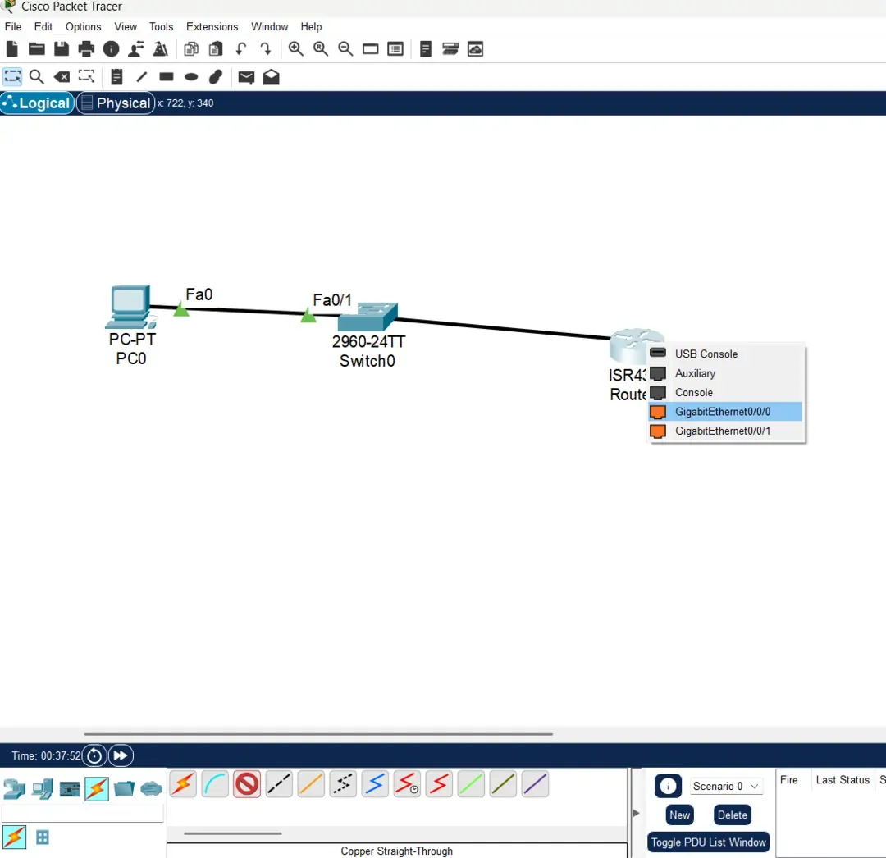The width and height of the screenshot is (886, 858).
Task: Choose the Select tool
Action: (12, 77)
